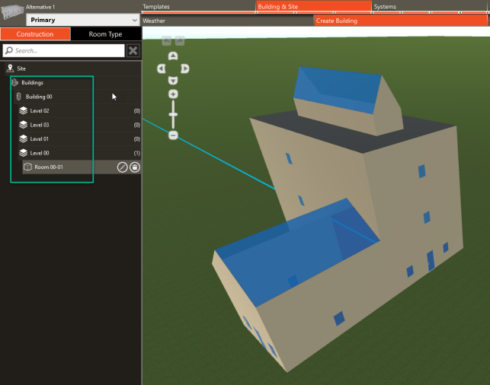Click the undo view arrow above the pan controls
This screenshot has width=490, height=385.
[x=167, y=41]
